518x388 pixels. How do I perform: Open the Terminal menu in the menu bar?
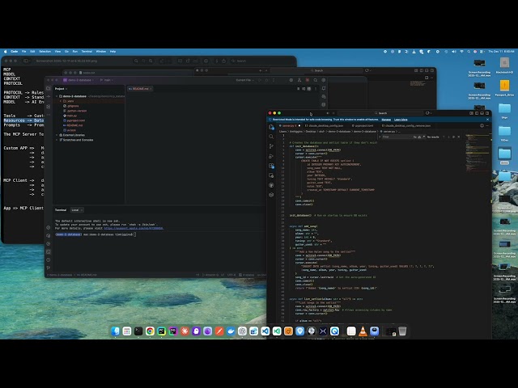[87, 52]
